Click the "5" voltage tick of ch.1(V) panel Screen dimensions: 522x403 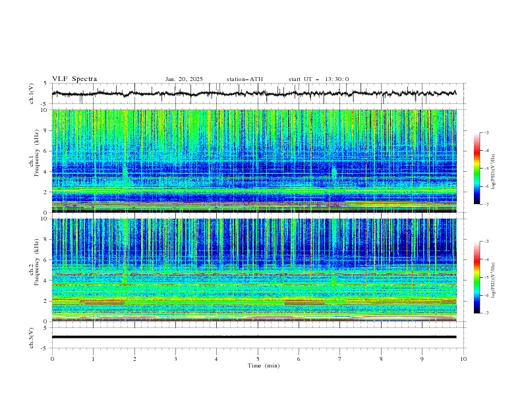pos(45,84)
